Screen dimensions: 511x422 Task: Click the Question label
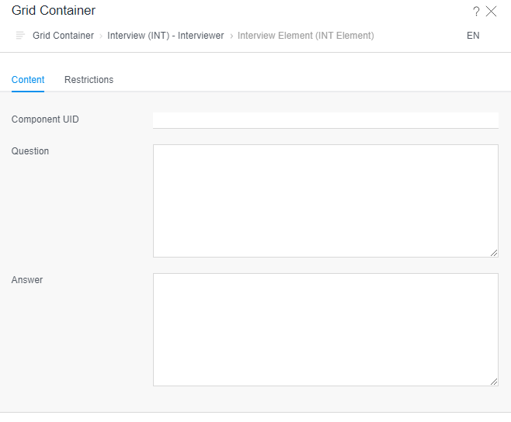[30, 151]
